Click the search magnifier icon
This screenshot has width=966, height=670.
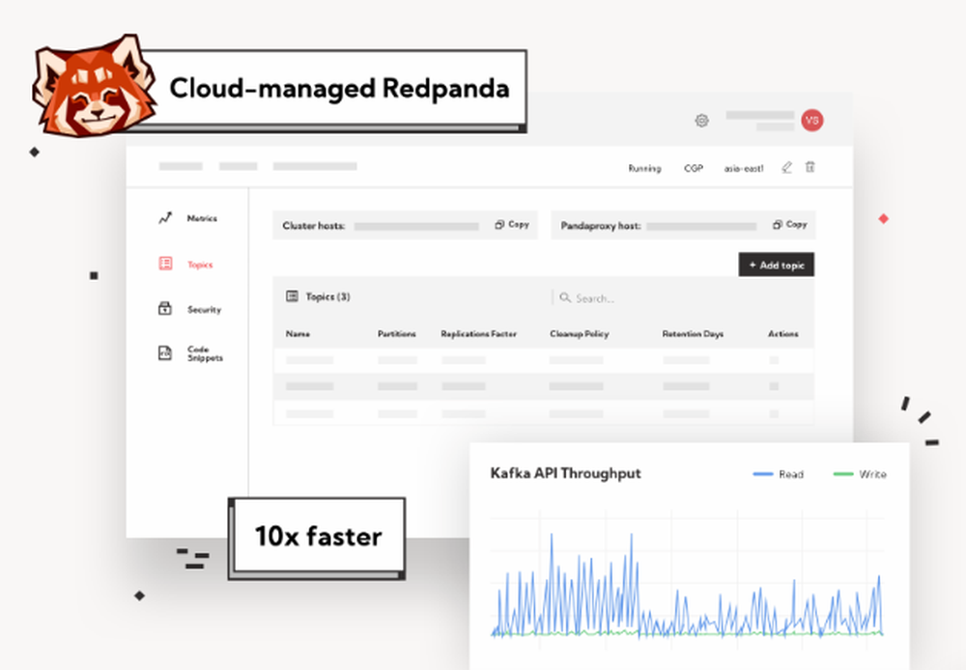pos(565,298)
